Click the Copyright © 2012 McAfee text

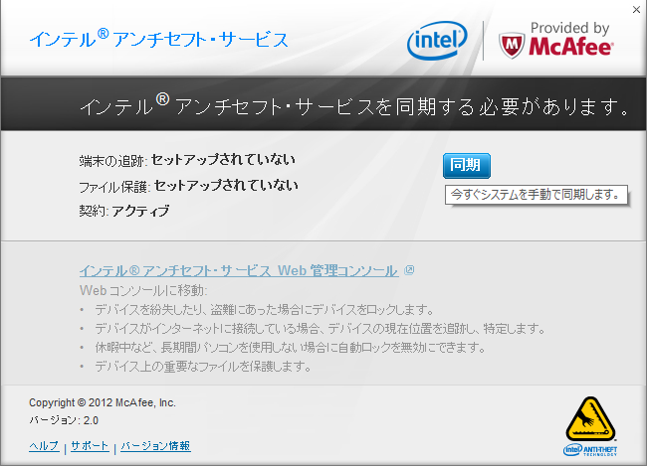click(103, 402)
